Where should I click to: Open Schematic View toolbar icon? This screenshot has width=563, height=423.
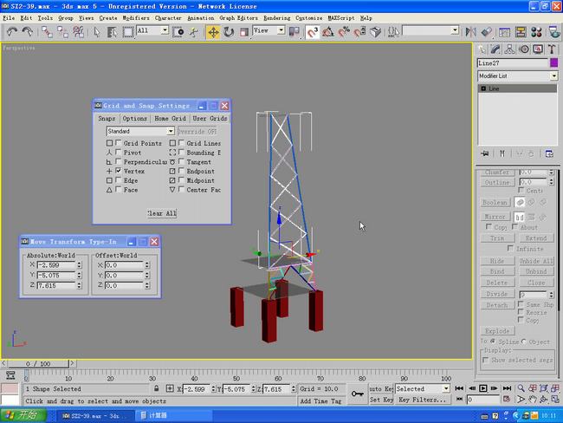pos(521,32)
